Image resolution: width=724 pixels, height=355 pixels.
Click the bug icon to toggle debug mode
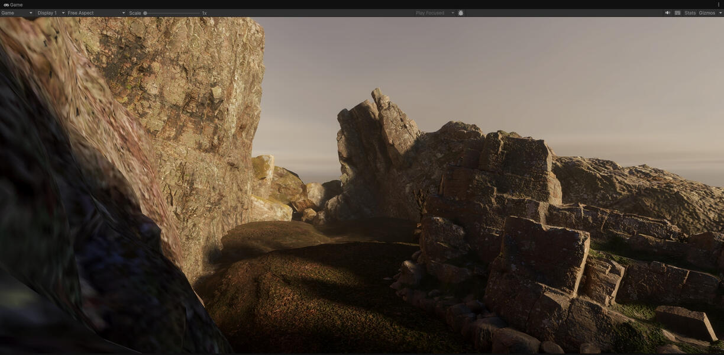pos(460,12)
